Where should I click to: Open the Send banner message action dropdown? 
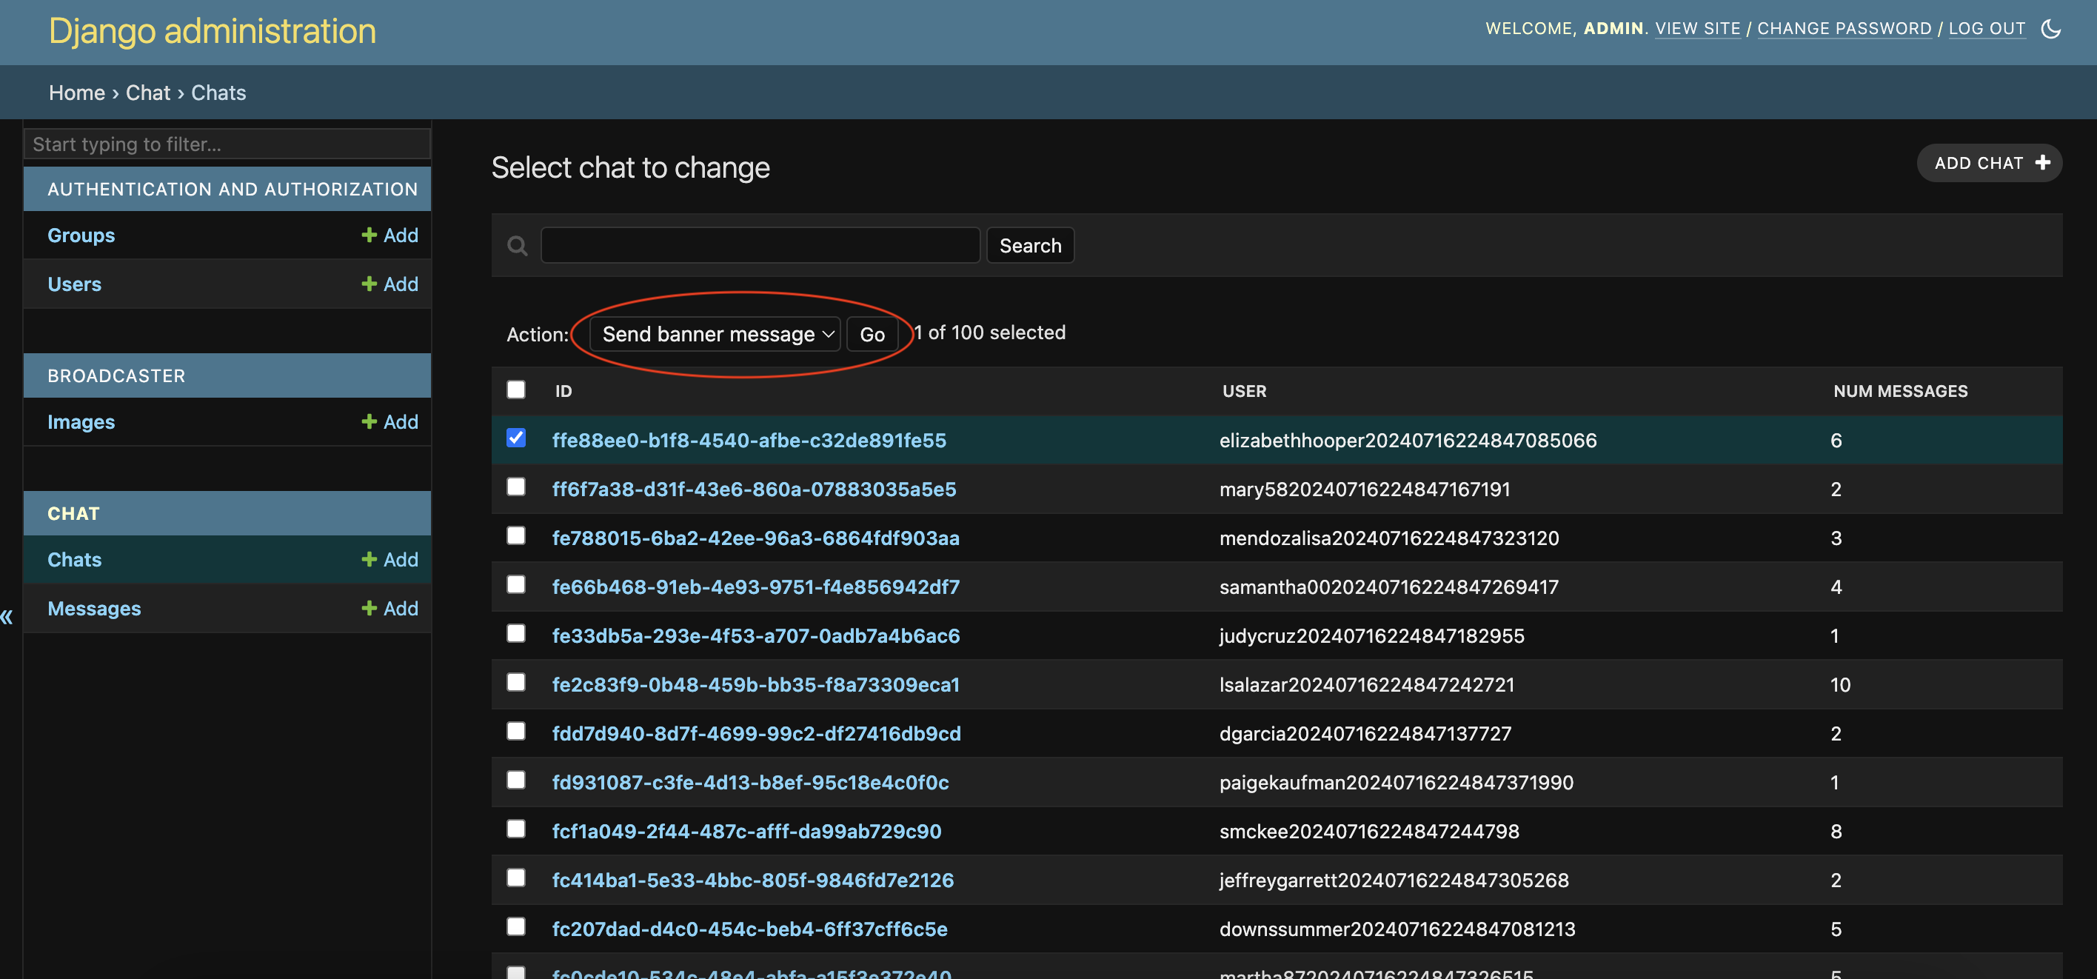coord(715,334)
